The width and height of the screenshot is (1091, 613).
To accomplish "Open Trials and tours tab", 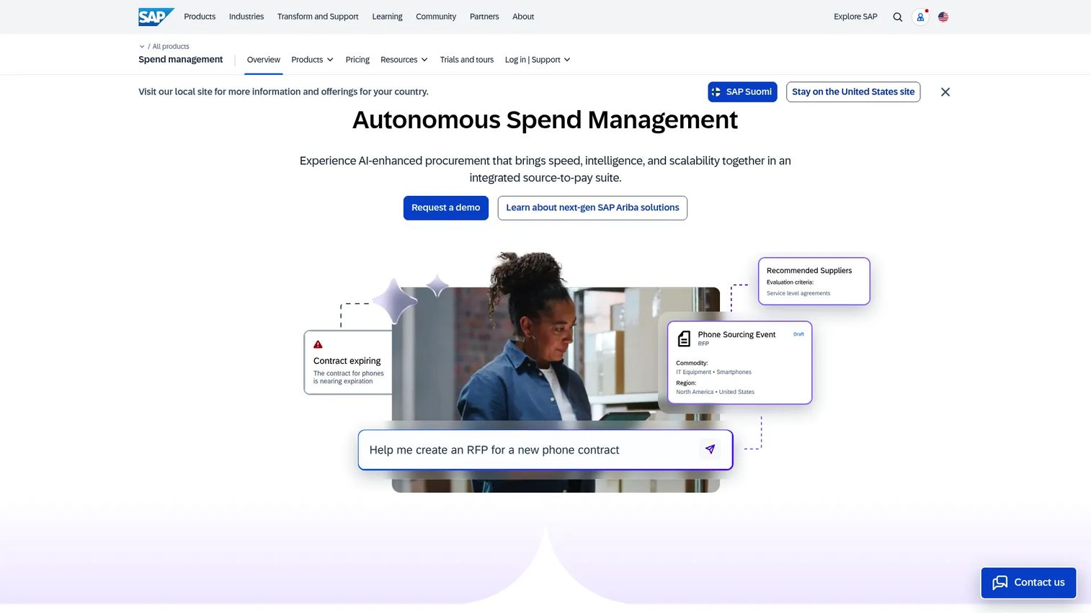I will click(467, 60).
